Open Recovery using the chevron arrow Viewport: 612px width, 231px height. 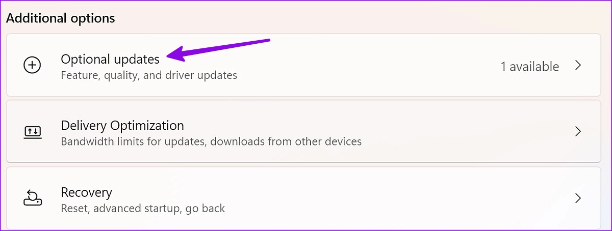point(578,198)
